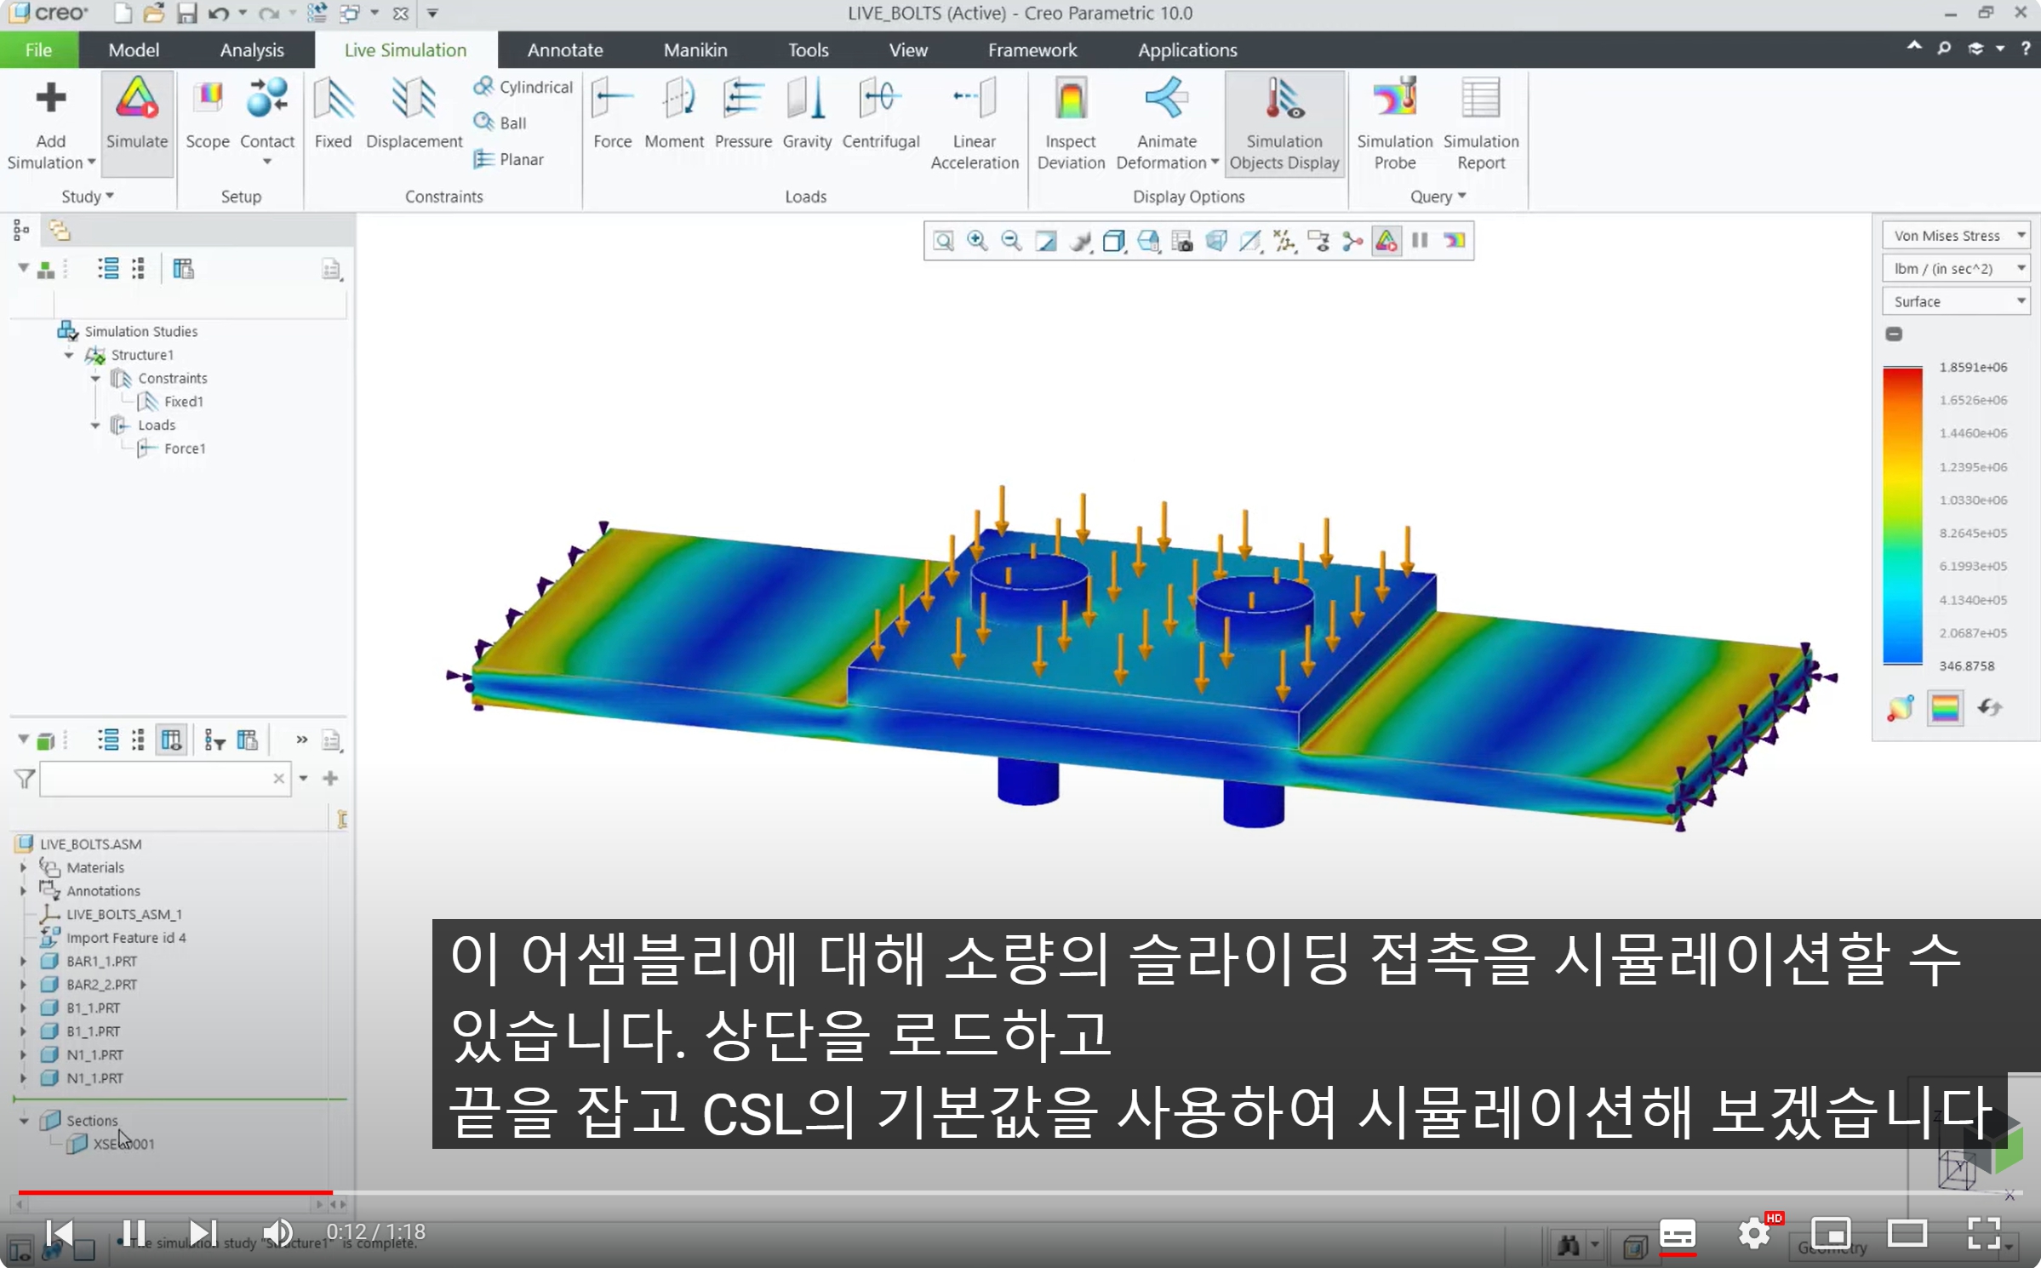
Task: Expand the Query group dropdown
Action: coord(1438,197)
